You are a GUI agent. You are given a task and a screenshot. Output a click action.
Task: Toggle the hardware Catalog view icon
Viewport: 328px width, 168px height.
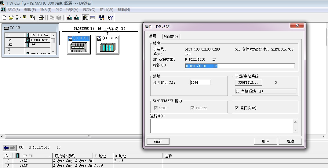(86, 18)
